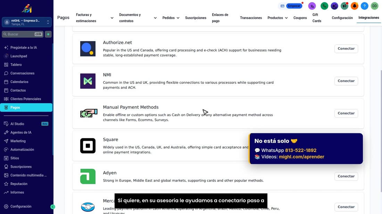The height and width of the screenshot is (214, 382).
Task: Click WhatsApp number 813-522-1892
Action: coord(301,150)
